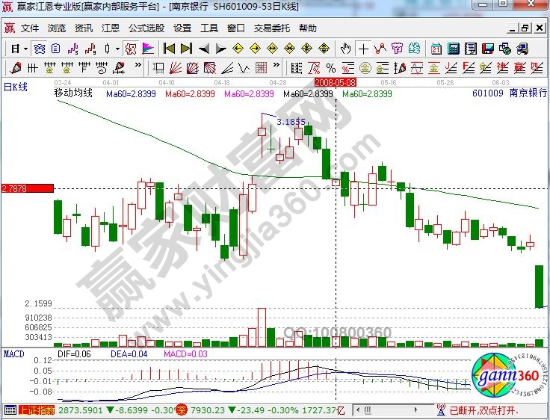Image resolution: width=550 pixels, height=420 pixels.
Task: Open the 交易委托 menu
Action: coord(272,28)
